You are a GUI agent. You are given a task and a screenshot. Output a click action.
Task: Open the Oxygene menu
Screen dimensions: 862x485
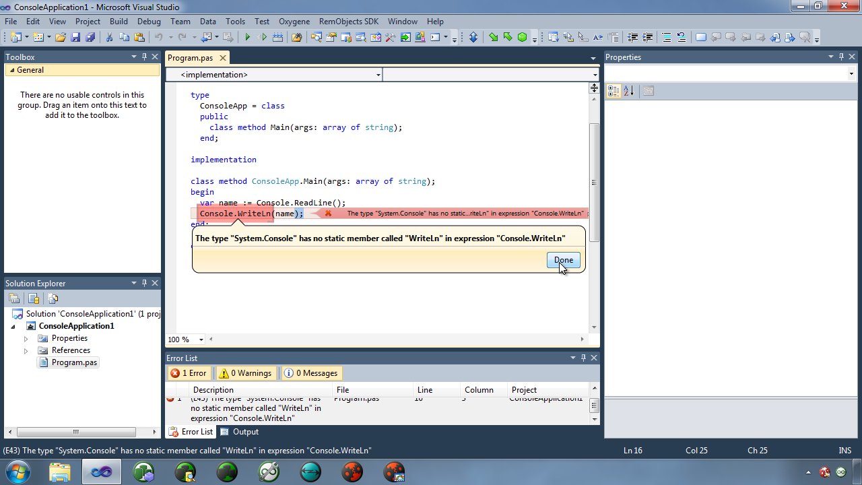[294, 22]
